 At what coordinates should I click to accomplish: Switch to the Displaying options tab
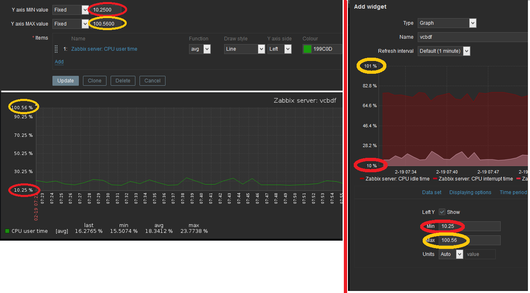click(x=470, y=192)
